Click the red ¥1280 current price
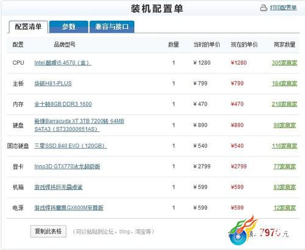 click(x=239, y=63)
